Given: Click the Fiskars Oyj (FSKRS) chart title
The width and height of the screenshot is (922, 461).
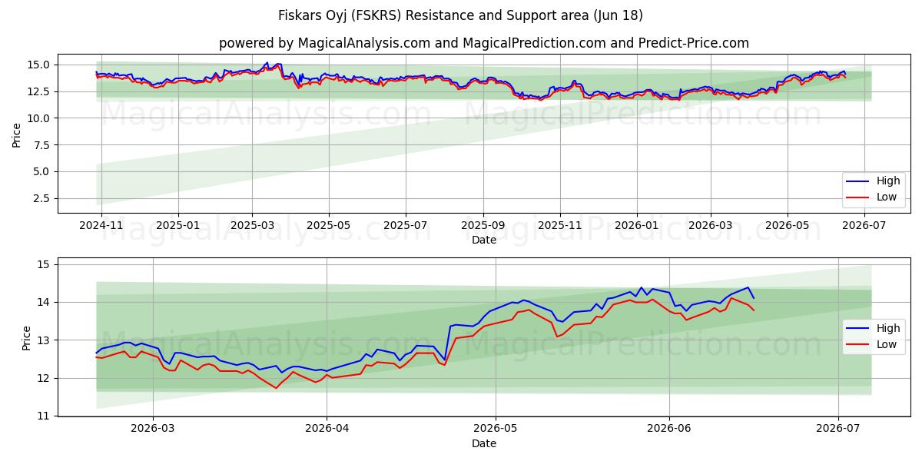Looking at the screenshot, I should point(461,15).
